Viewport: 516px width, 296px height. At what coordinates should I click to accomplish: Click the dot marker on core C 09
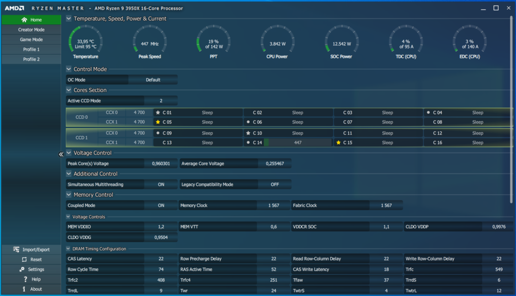click(158, 133)
